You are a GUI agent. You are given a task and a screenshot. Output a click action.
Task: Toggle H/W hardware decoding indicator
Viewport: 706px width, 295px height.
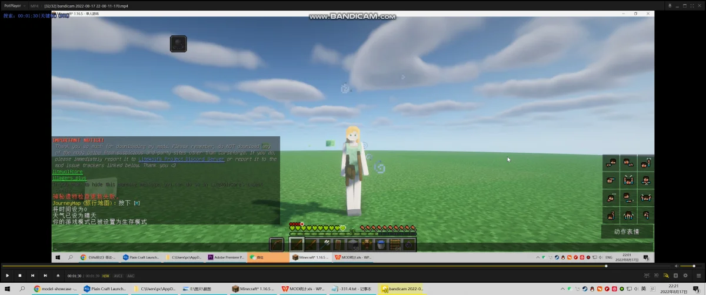(x=106, y=276)
